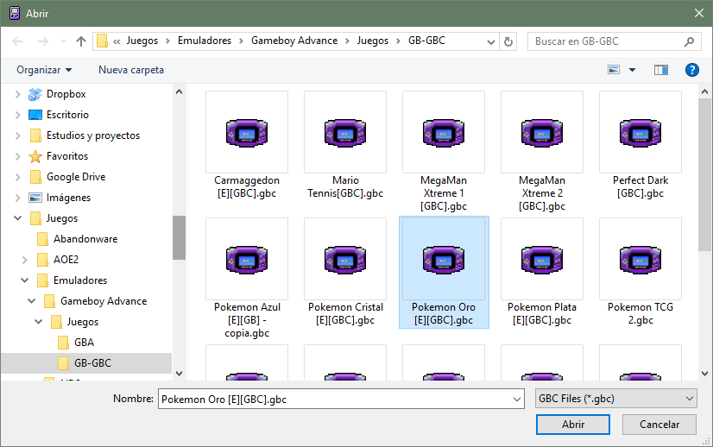Image resolution: width=713 pixels, height=447 pixels.
Task: Collapse the Gameboy Advance folder node
Action: click(x=31, y=300)
